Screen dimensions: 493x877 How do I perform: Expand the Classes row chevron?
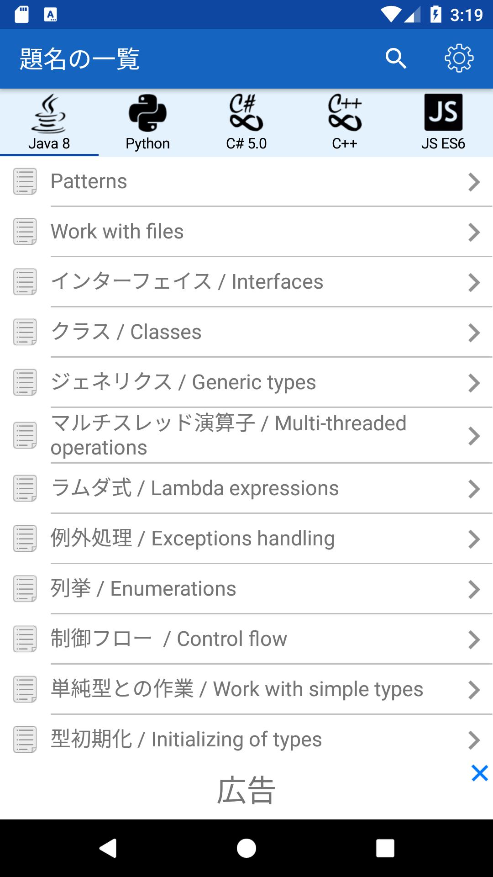[474, 333]
